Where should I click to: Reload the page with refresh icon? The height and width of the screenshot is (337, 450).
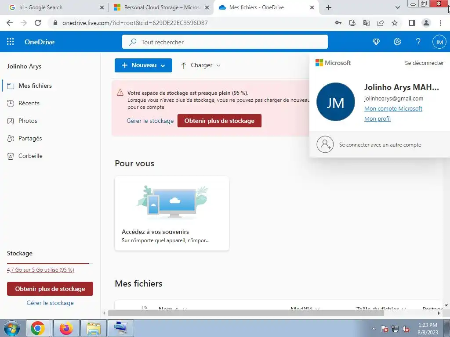38,23
